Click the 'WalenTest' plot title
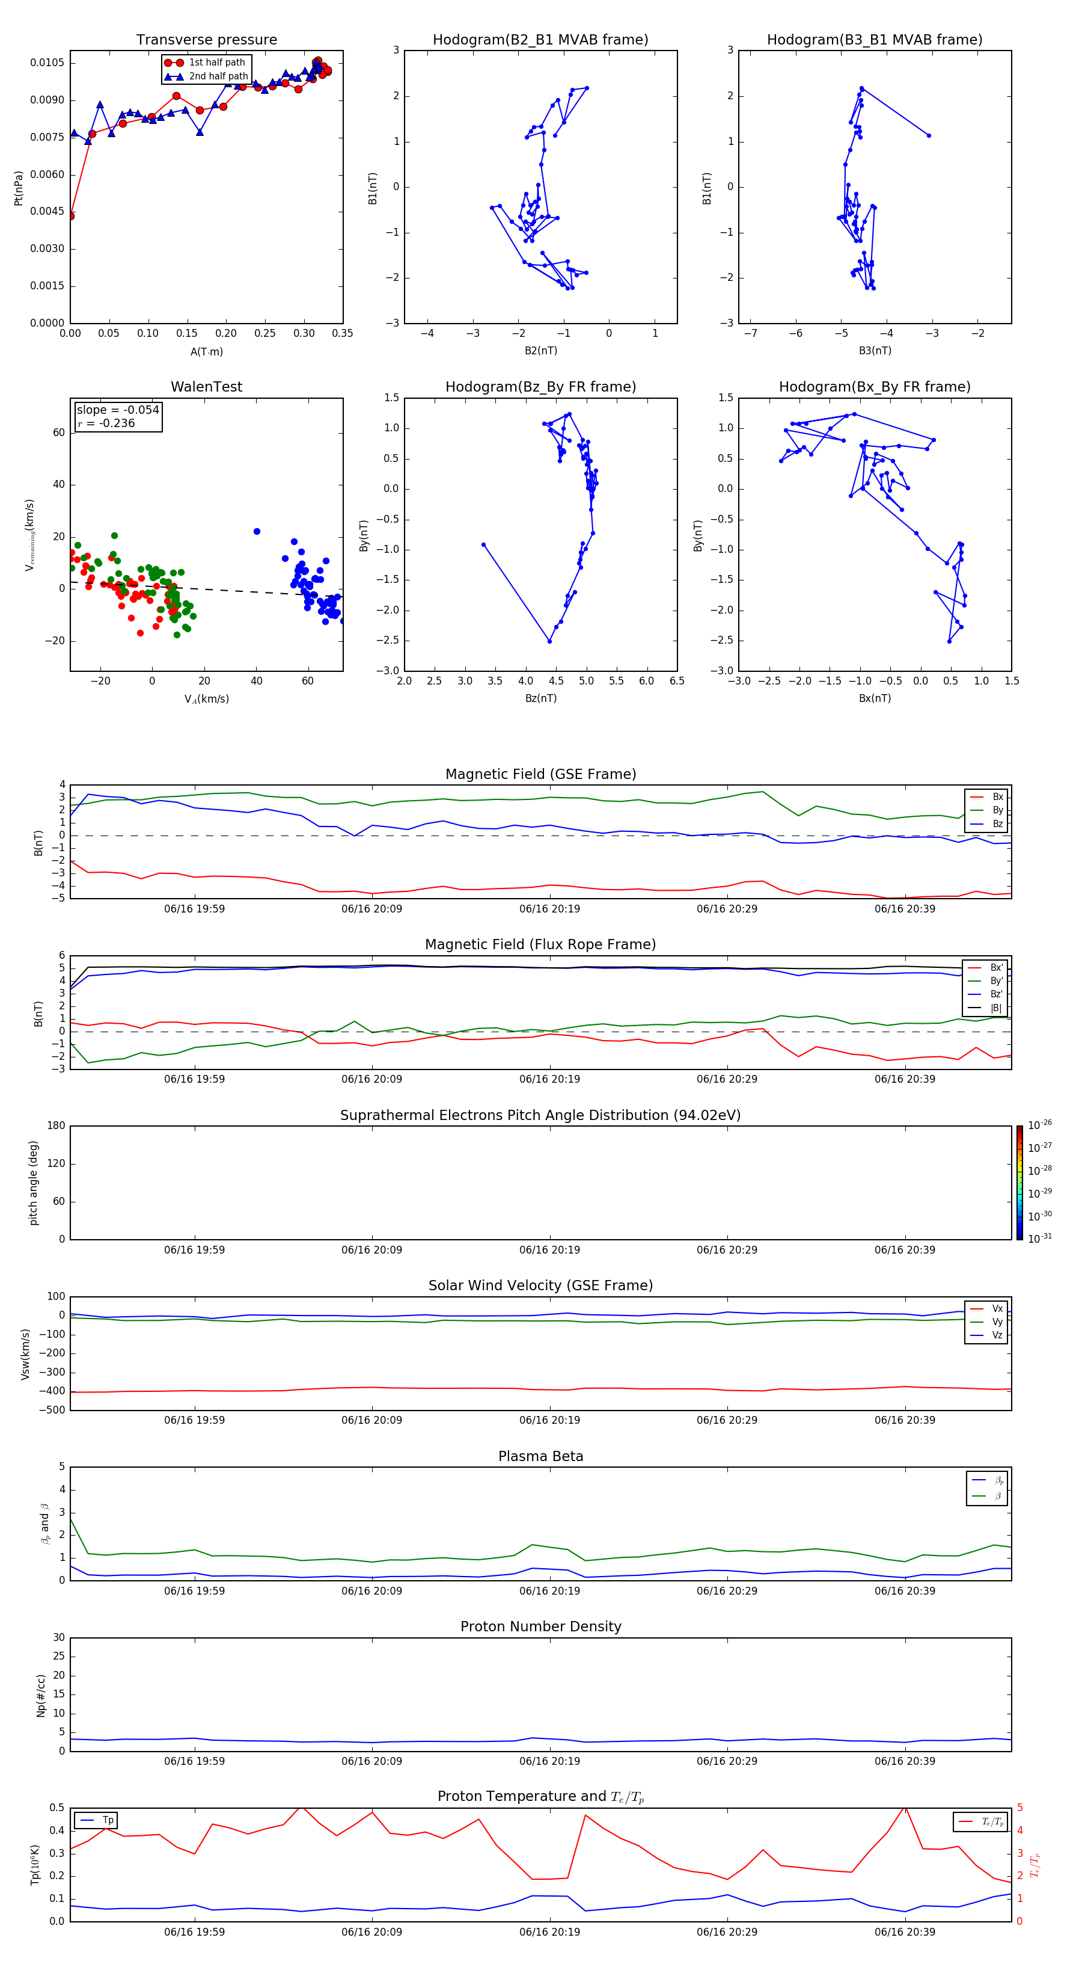 pos(206,387)
